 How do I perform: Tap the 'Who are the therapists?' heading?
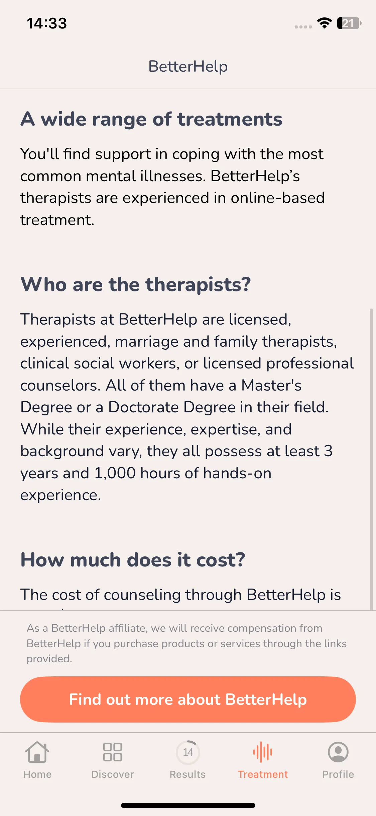pyautogui.click(x=135, y=285)
